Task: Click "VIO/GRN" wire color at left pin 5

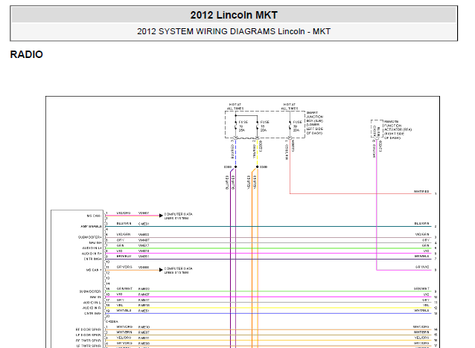Action: pyautogui.click(x=124, y=234)
